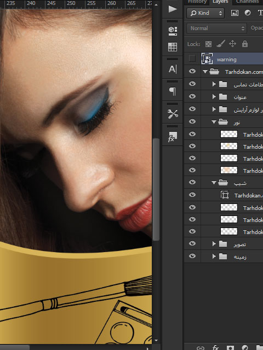Show the warning layer visibility box
This screenshot has width=263, height=350.
192,59
